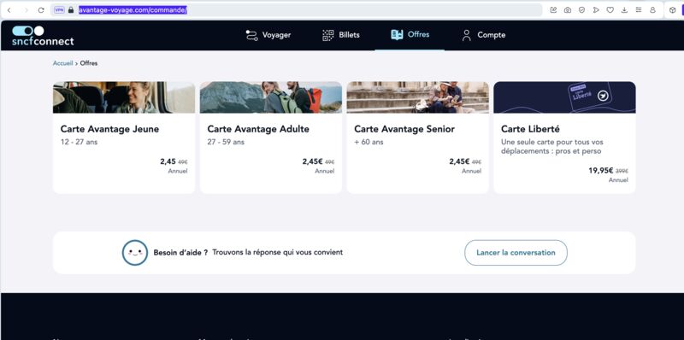Add page to bookmarks with heart icon
The width and height of the screenshot is (684, 340).
tap(610, 10)
